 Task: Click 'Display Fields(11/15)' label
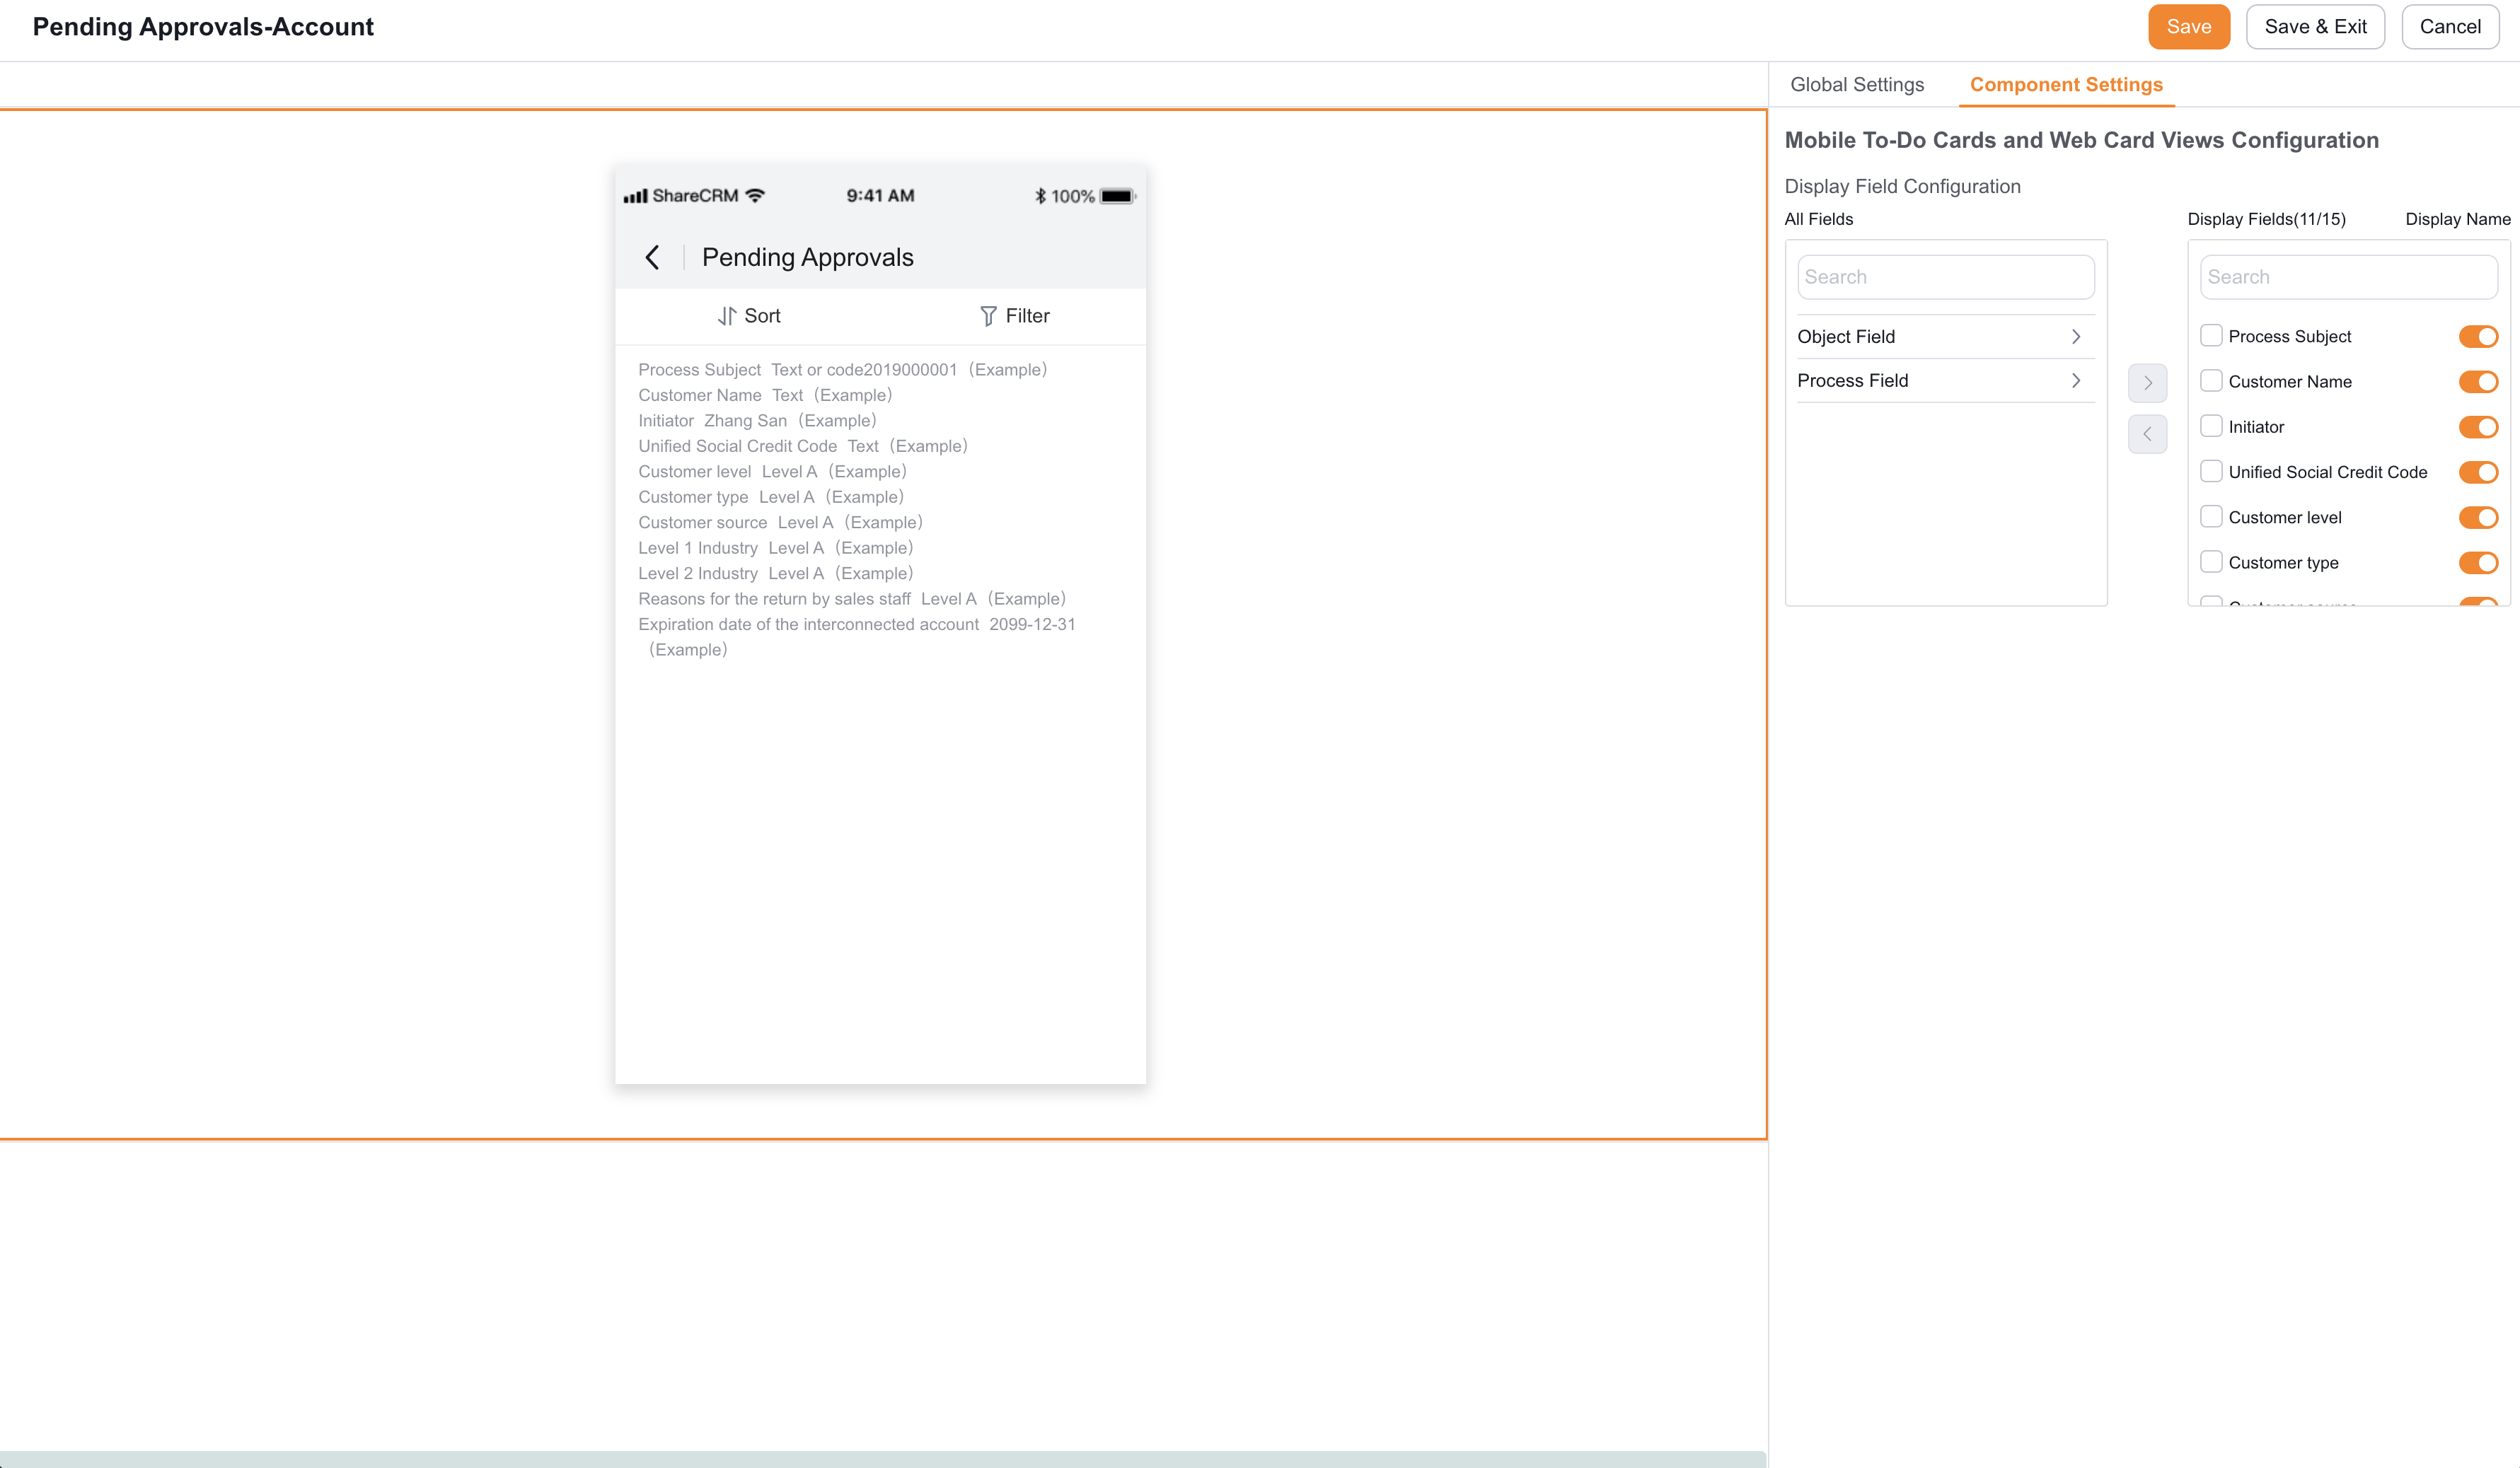tap(2266, 219)
